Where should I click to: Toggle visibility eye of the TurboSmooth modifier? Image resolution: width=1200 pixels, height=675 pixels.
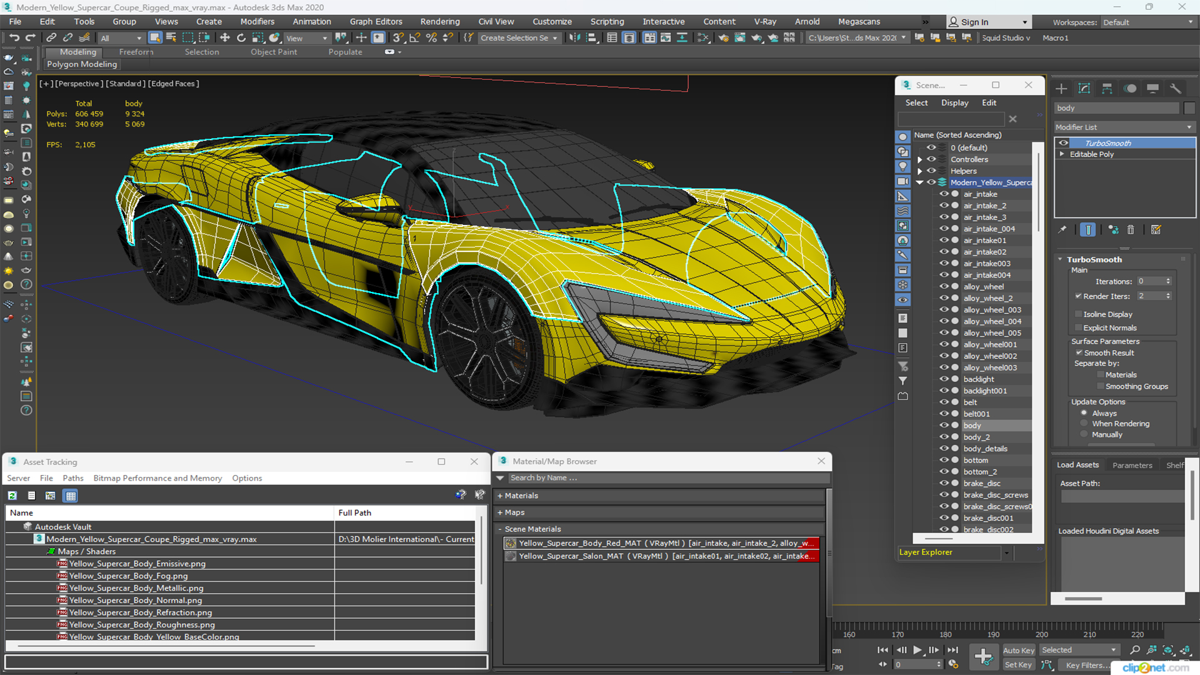click(1063, 143)
